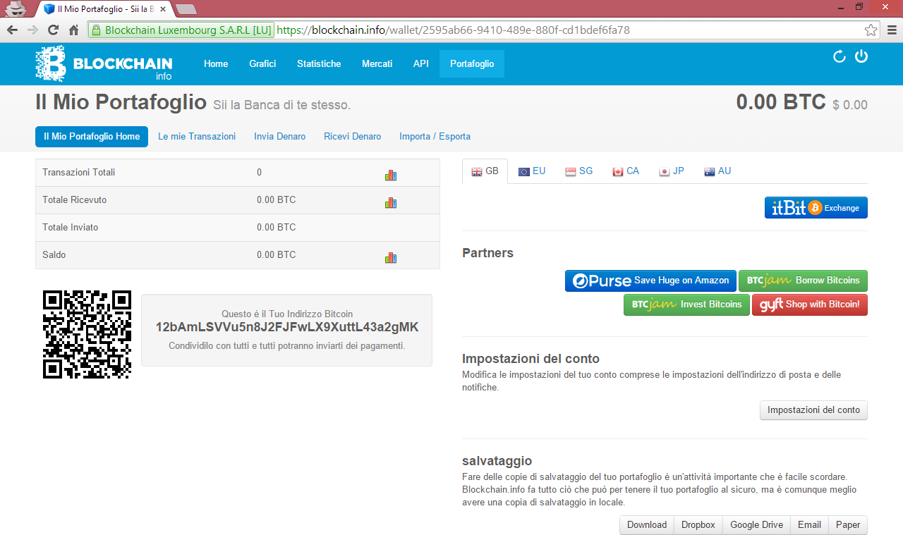The width and height of the screenshot is (903, 535).
Task: Select the AU country tab
Action: [x=717, y=171]
